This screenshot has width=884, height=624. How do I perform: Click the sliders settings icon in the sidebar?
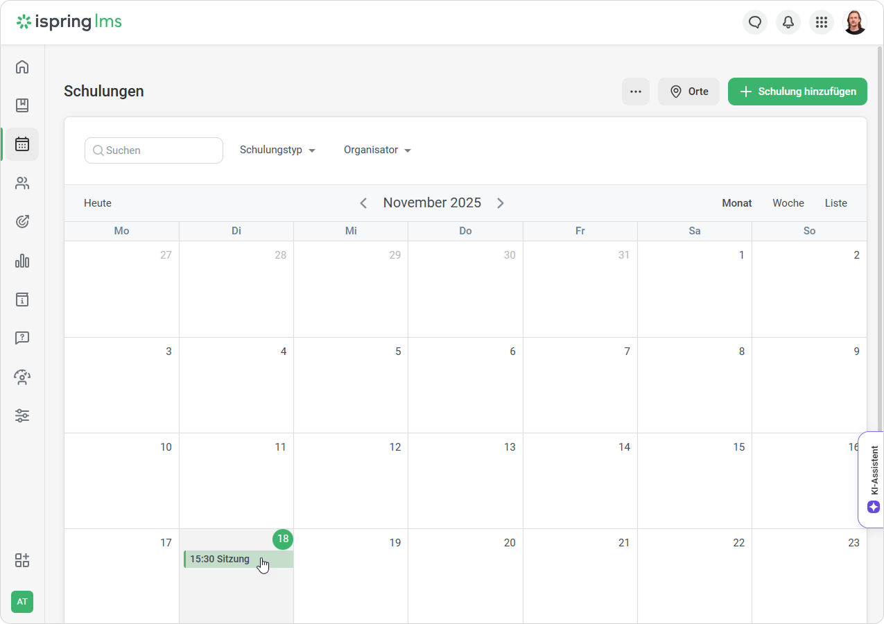(x=22, y=416)
